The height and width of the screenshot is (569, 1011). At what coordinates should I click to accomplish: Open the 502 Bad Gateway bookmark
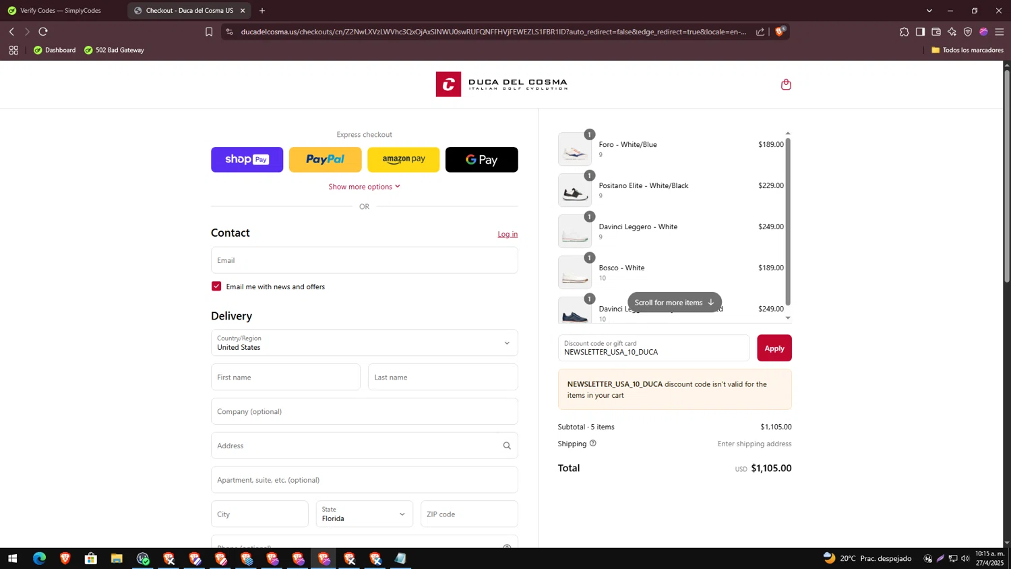114,50
